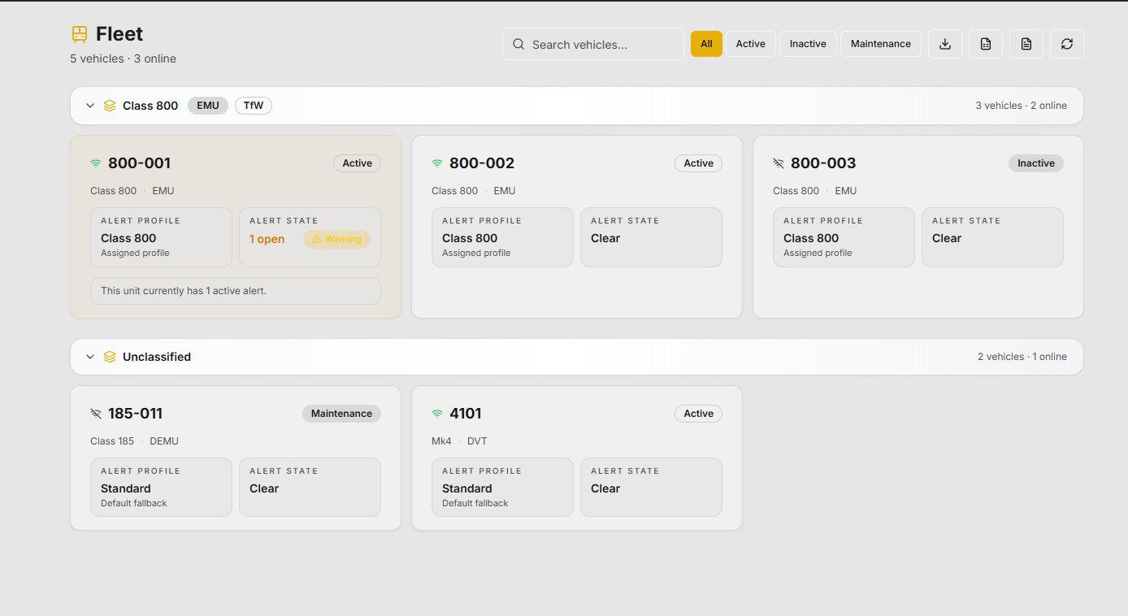1128x616 pixels.
Task: Filter vehicles by Maintenance status
Action: click(x=881, y=44)
